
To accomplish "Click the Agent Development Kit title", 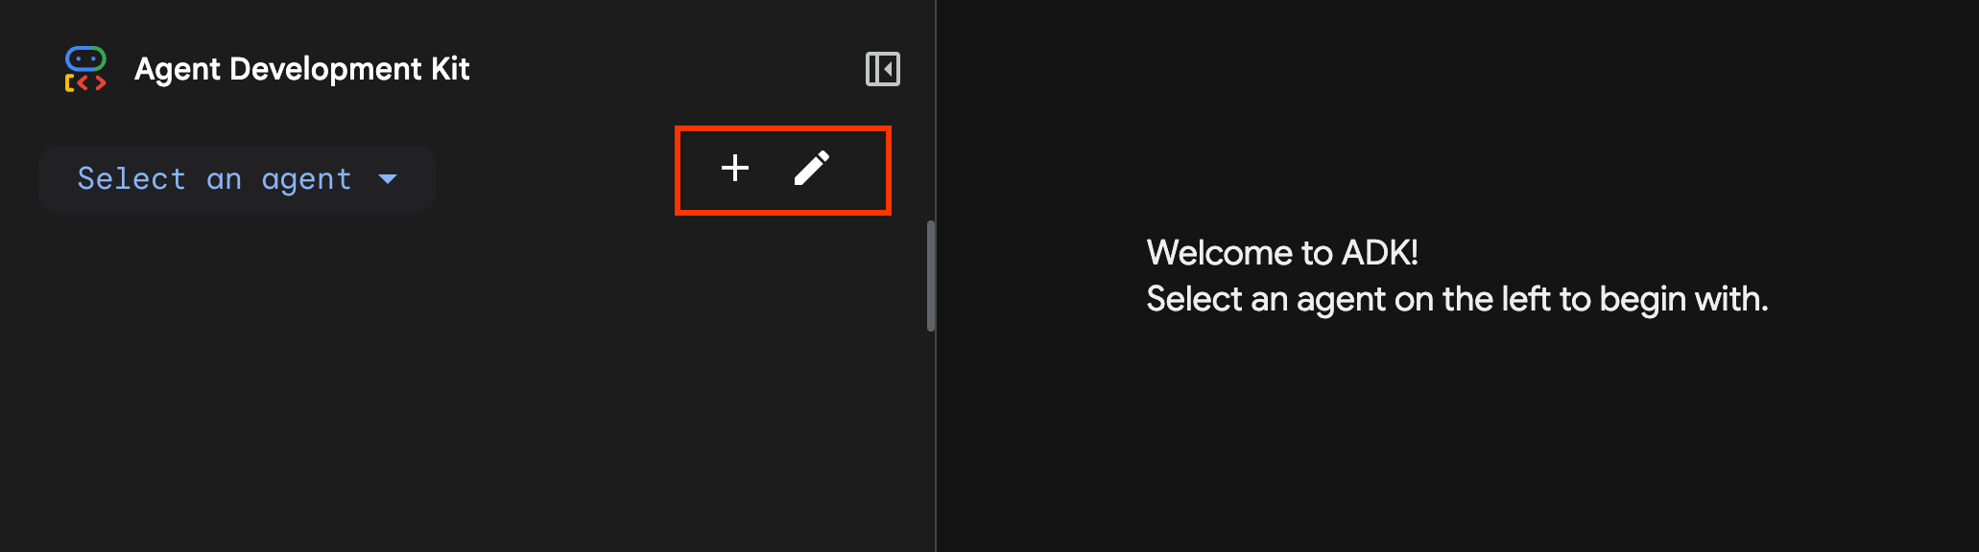I will click(x=303, y=68).
